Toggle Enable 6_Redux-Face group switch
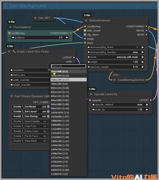The height and width of the screenshot is (180, 159). click(x=48, y=131)
